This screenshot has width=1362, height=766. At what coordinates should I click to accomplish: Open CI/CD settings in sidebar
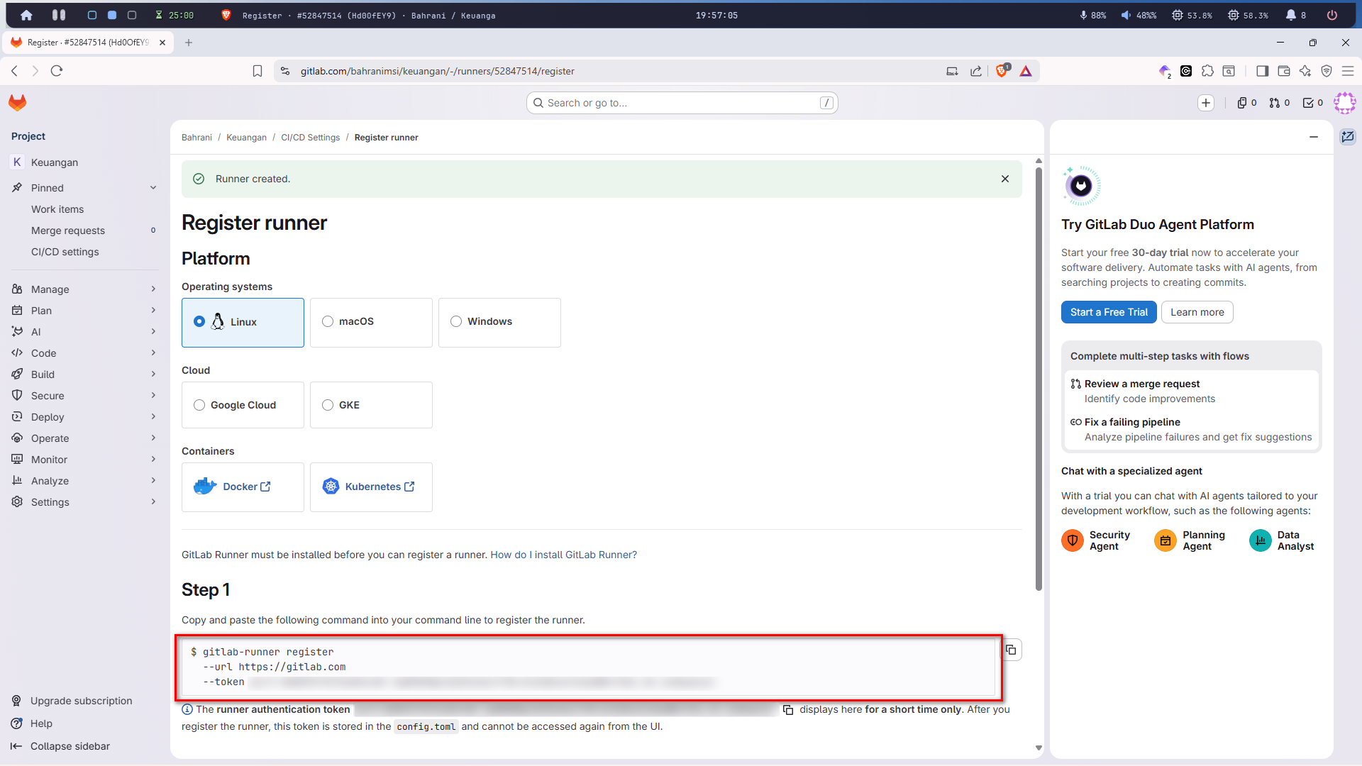click(85, 252)
